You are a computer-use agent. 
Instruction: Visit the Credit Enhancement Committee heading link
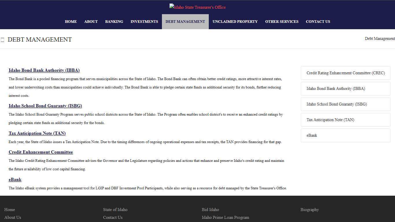click(41, 152)
